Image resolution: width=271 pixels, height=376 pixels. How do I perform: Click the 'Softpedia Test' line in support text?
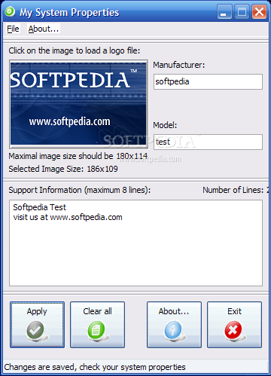39,207
